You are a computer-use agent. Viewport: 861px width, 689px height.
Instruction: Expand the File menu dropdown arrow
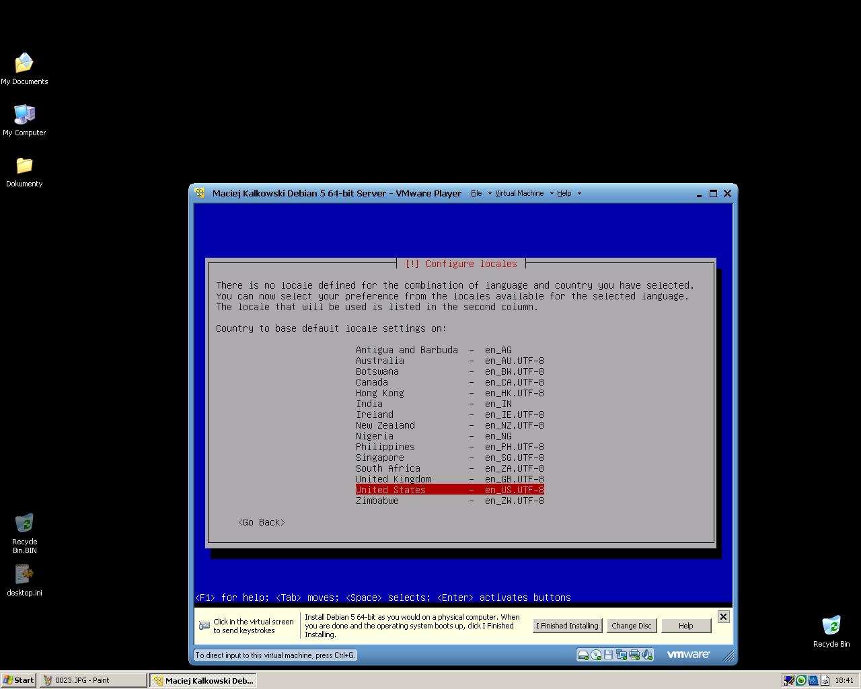coord(489,193)
